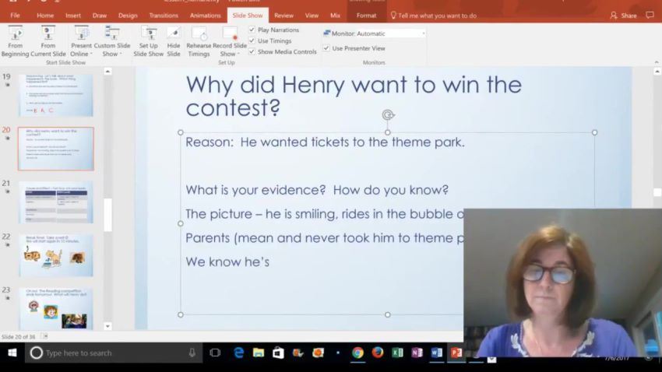Screen dimensions: 662x372
Task: Click the rotation handle above text box
Action: pyautogui.click(x=388, y=114)
